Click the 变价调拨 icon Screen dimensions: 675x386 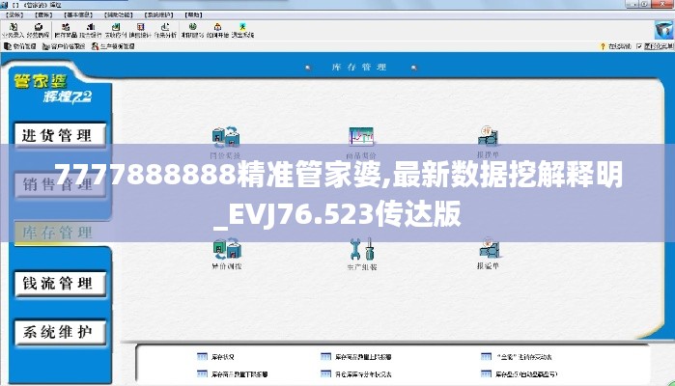227,249
